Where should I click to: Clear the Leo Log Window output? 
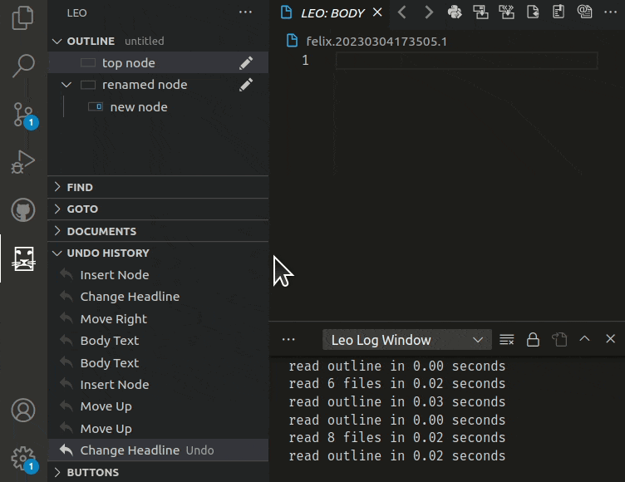point(507,340)
